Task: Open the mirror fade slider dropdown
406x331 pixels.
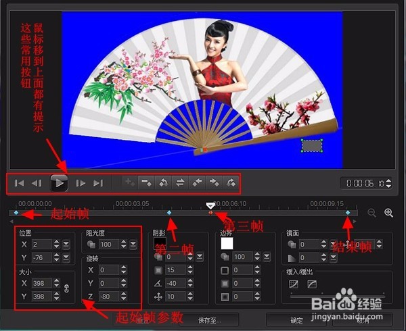Action: click(x=334, y=257)
